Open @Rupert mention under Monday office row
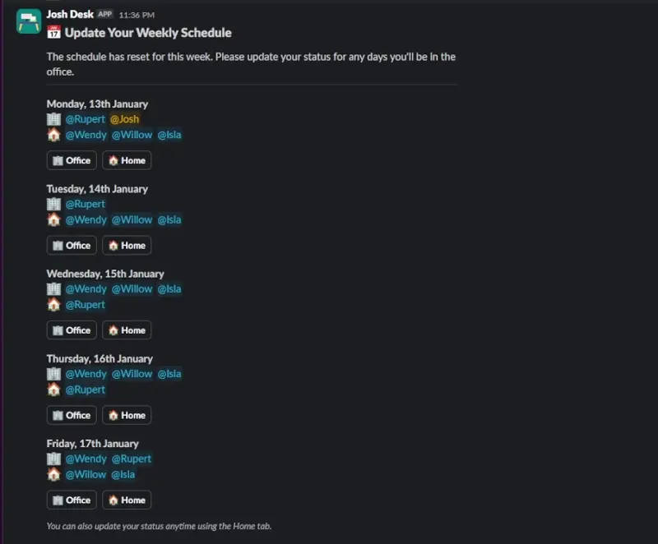 click(x=86, y=119)
